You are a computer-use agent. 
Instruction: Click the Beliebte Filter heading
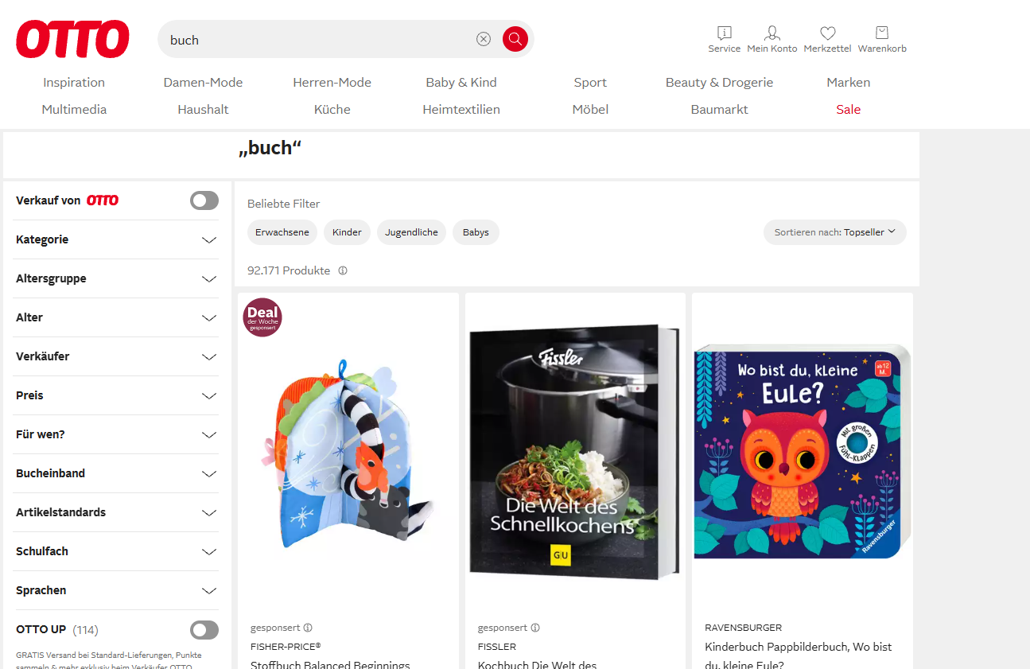(284, 204)
